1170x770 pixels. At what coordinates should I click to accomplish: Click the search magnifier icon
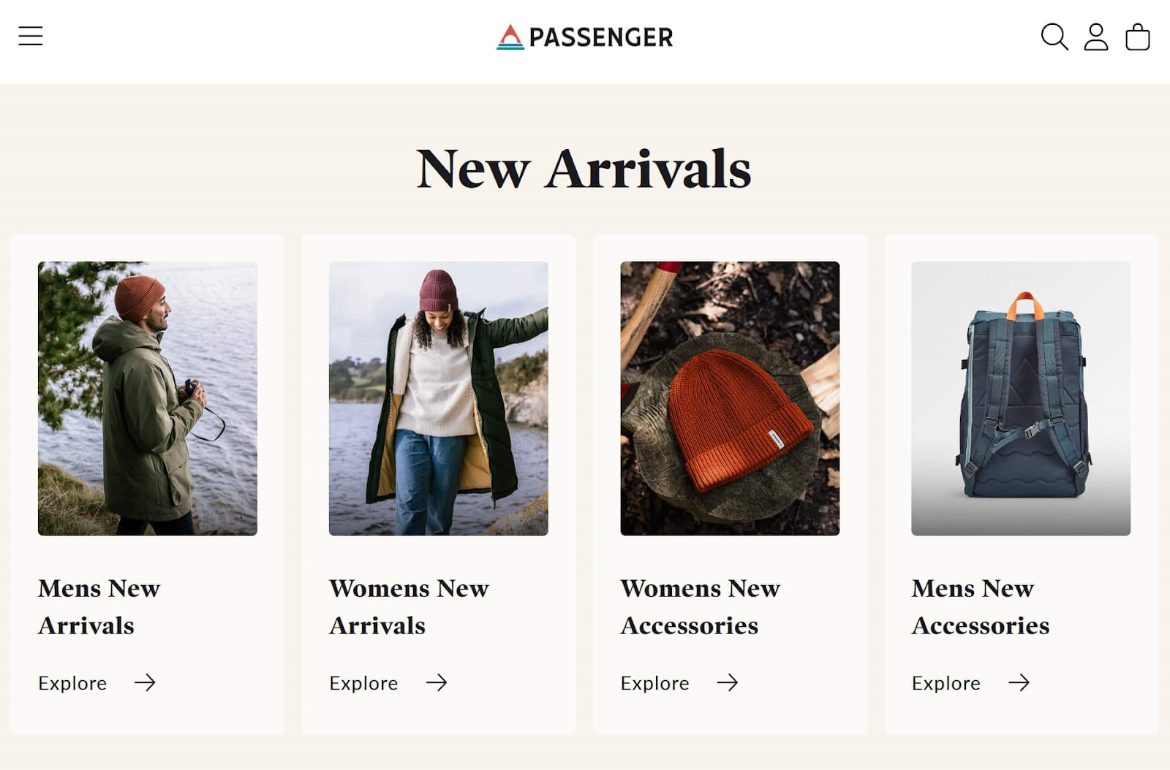pos(1054,37)
